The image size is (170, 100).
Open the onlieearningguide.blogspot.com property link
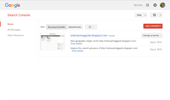pos(89,36)
